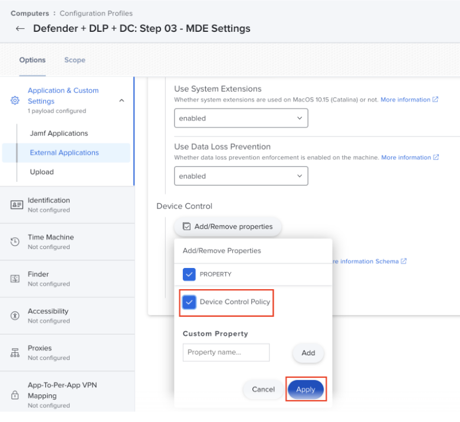
Task: Click the Finder icon in sidebar
Action: tap(16, 279)
